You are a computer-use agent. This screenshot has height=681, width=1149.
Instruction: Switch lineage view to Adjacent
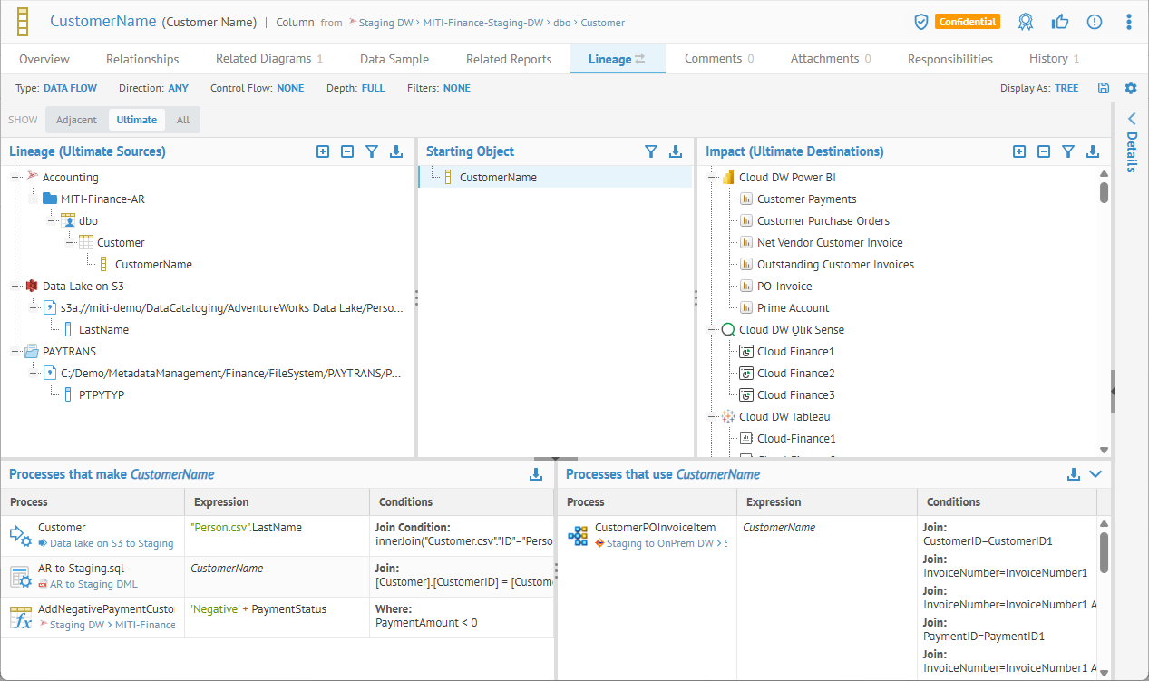(x=76, y=120)
